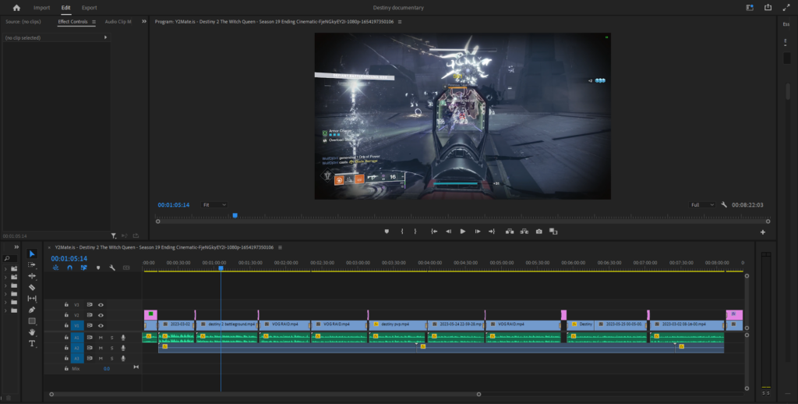Add marker in the timeline panel

98,268
